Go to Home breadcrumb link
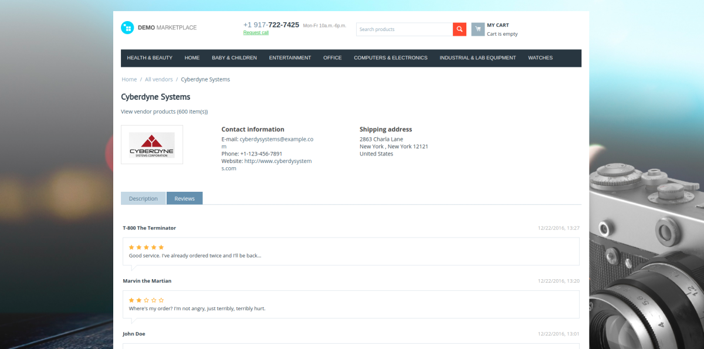704x349 pixels. point(129,79)
